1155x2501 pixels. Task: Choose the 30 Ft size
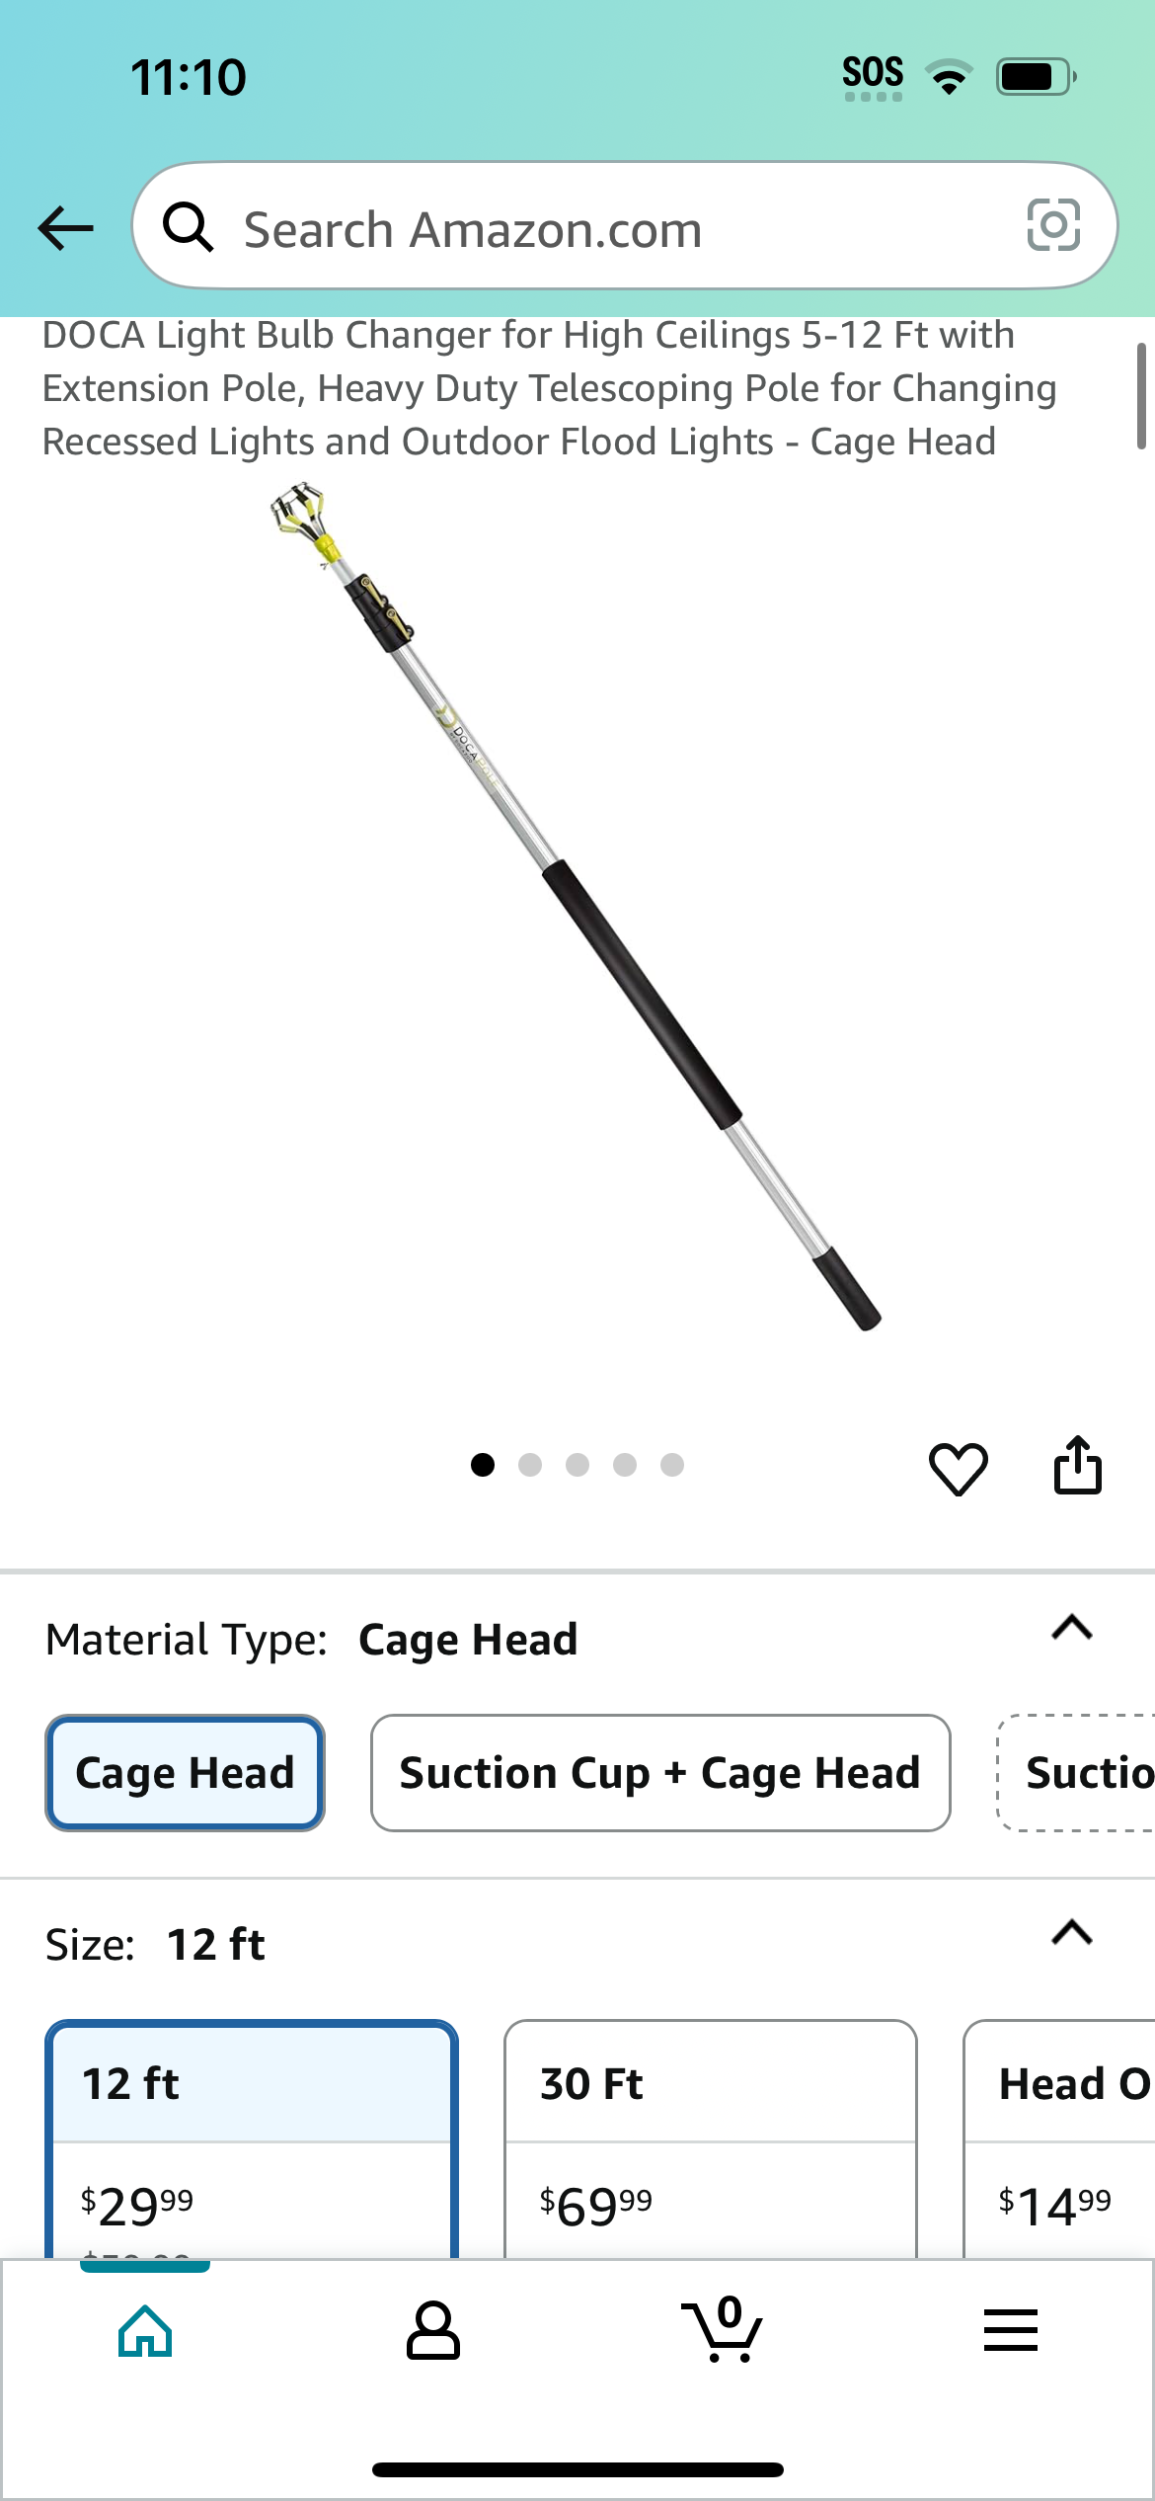(710, 2138)
